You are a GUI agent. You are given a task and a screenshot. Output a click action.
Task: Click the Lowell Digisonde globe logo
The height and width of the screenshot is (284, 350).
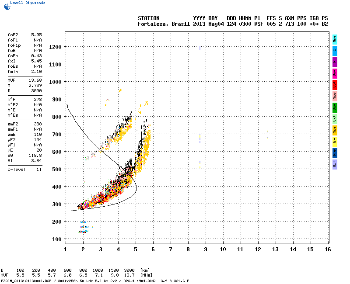coord(7,7)
